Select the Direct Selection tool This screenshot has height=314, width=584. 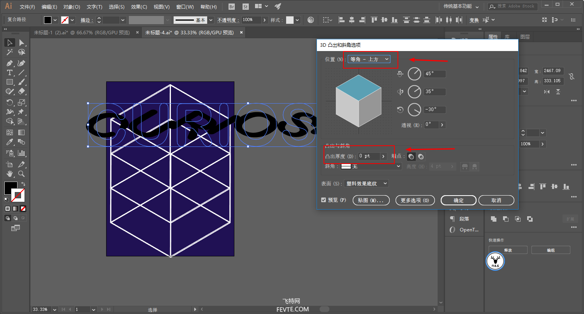tap(21, 42)
